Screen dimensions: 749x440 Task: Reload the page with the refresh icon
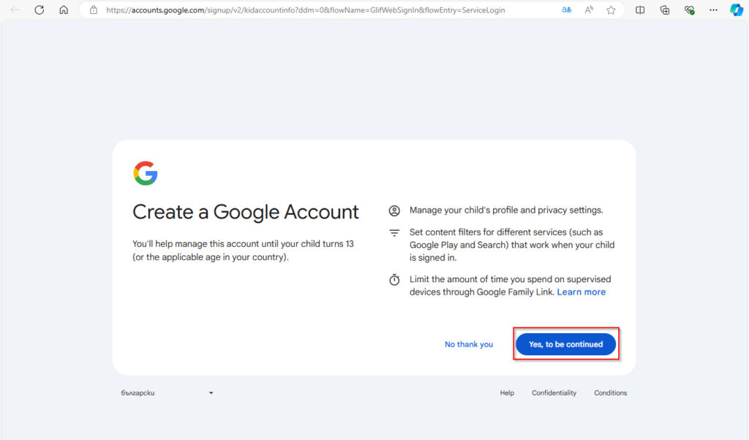[x=39, y=10]
